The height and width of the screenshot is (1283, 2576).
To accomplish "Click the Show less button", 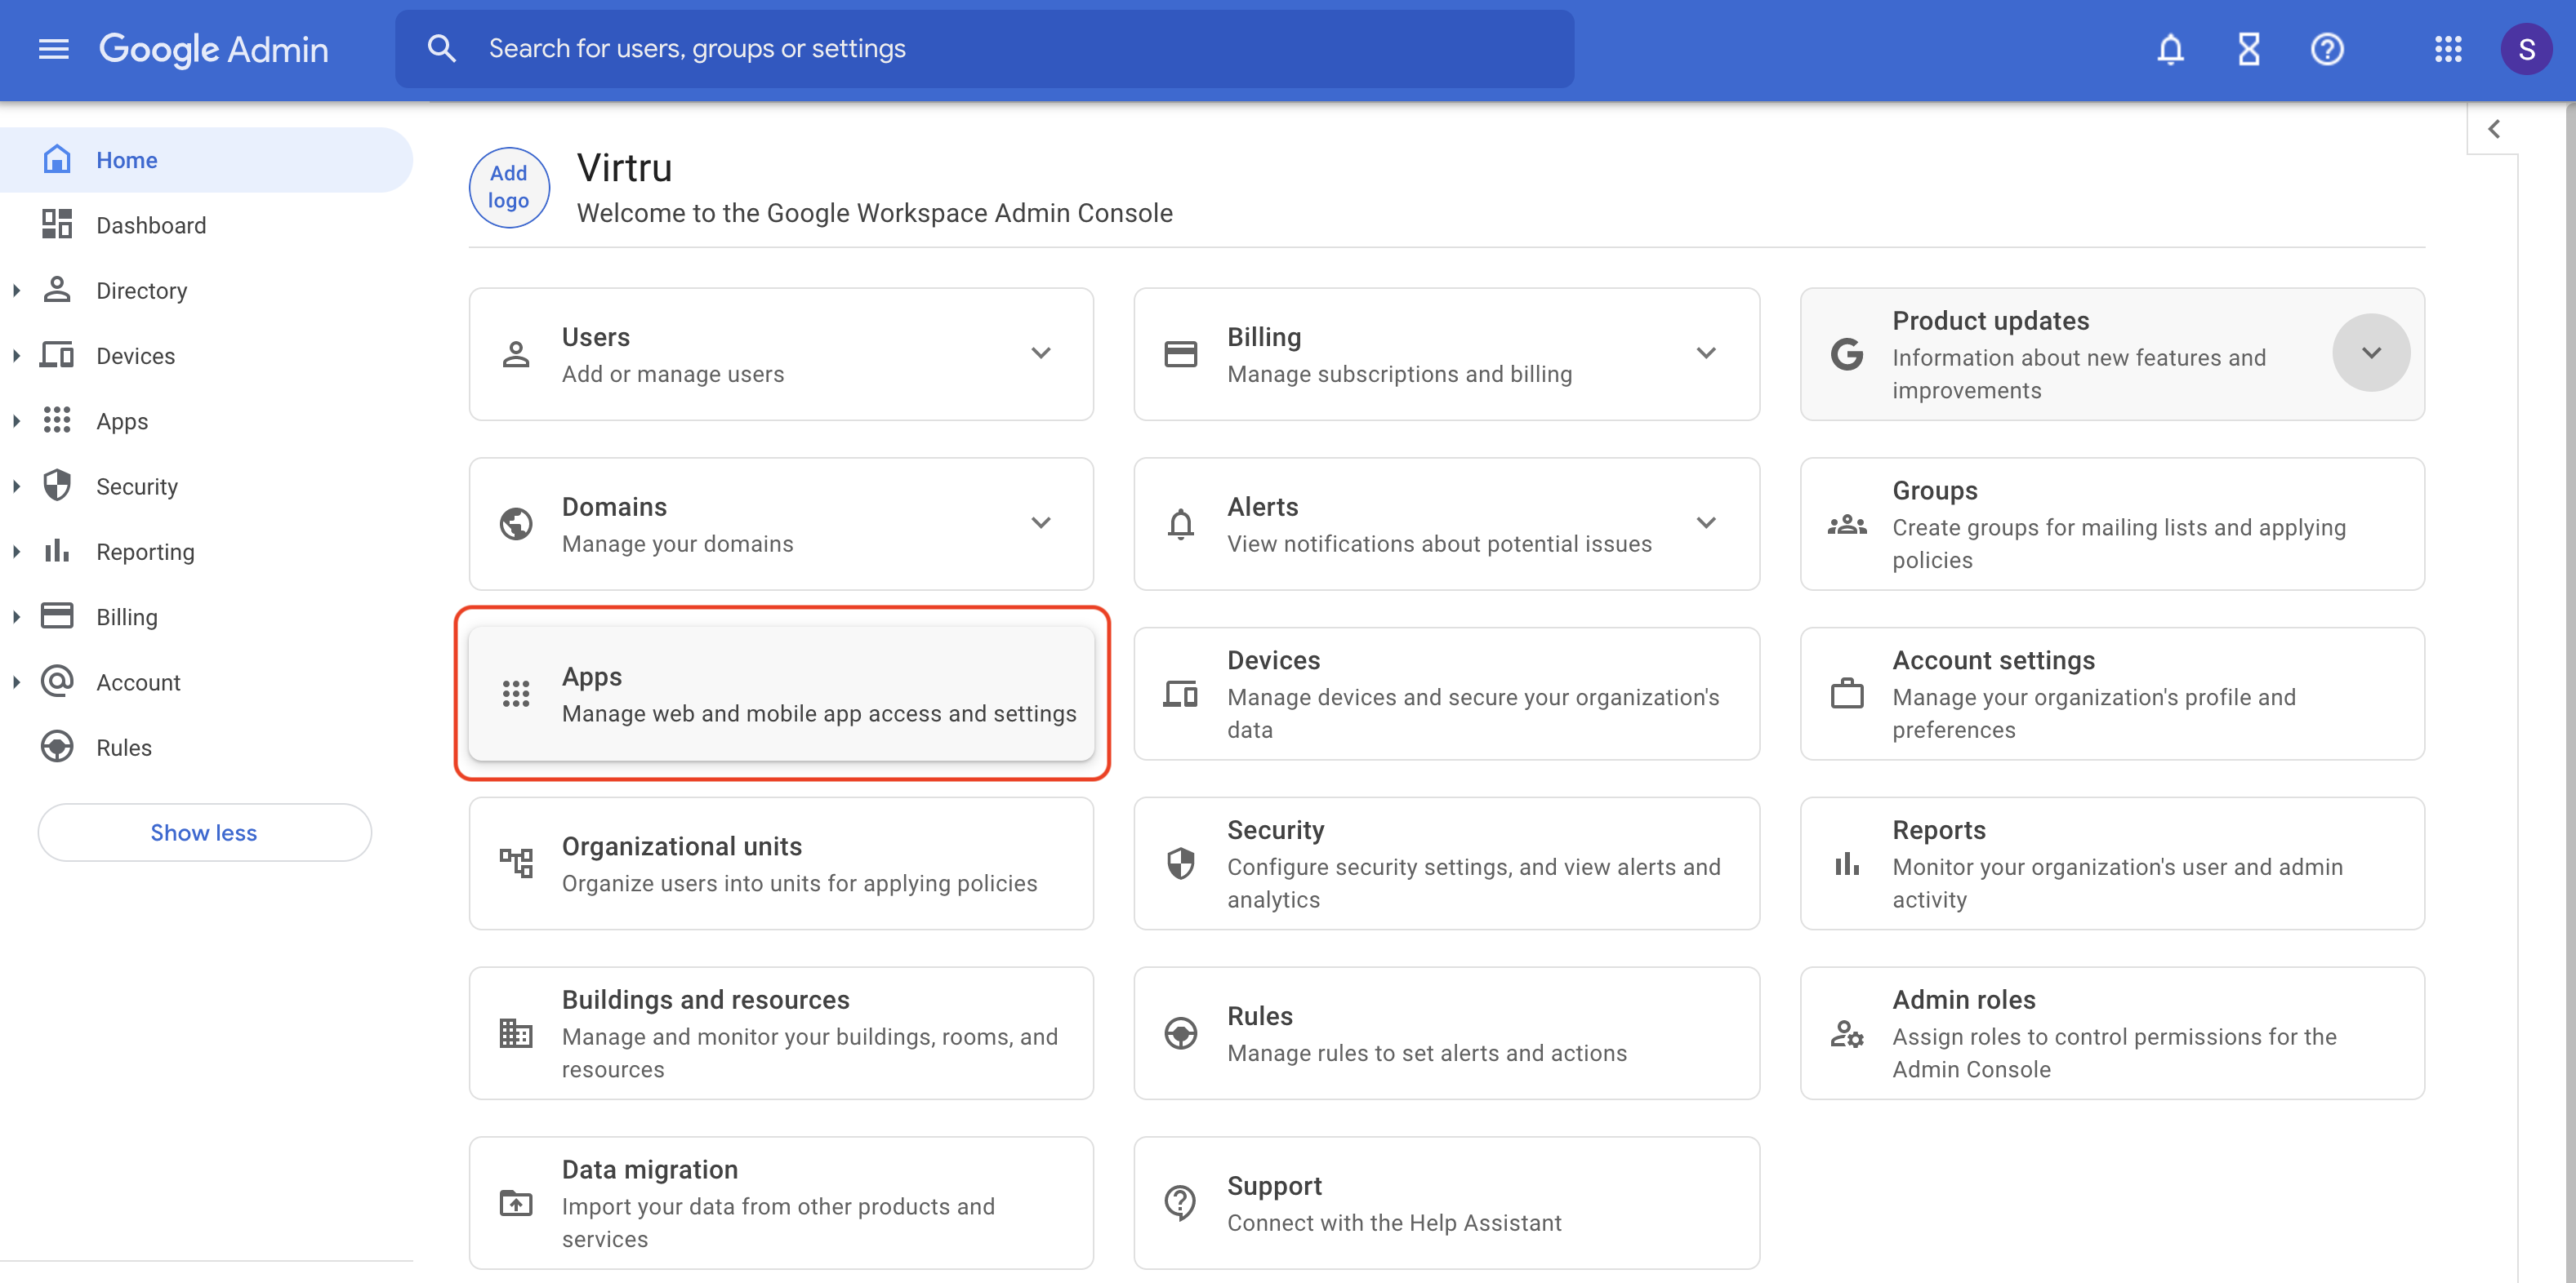I will point(204,832).
